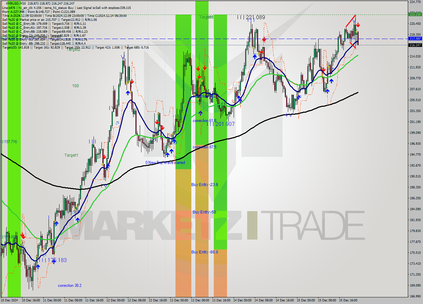Image resolution: width=423 pixels, height=304 pixels.
Task: Click the 224.770 price scale value
Action: point(415,2)
